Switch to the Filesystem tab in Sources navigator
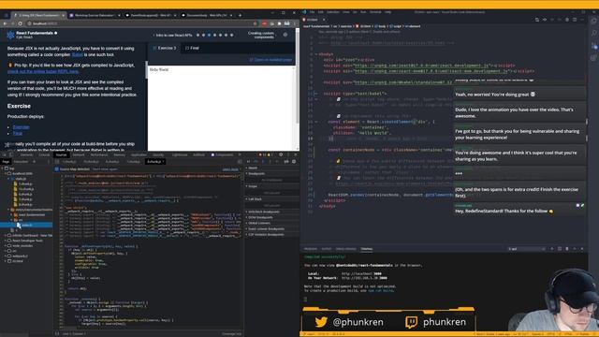 (22, 162)
